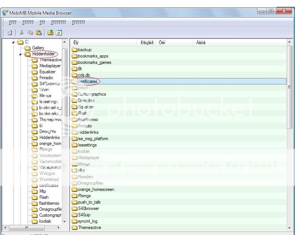The width and height of the screenshot is (295, 235).
Task: Collapse the Hiddenfolder tree node
Action: point(20,54)
